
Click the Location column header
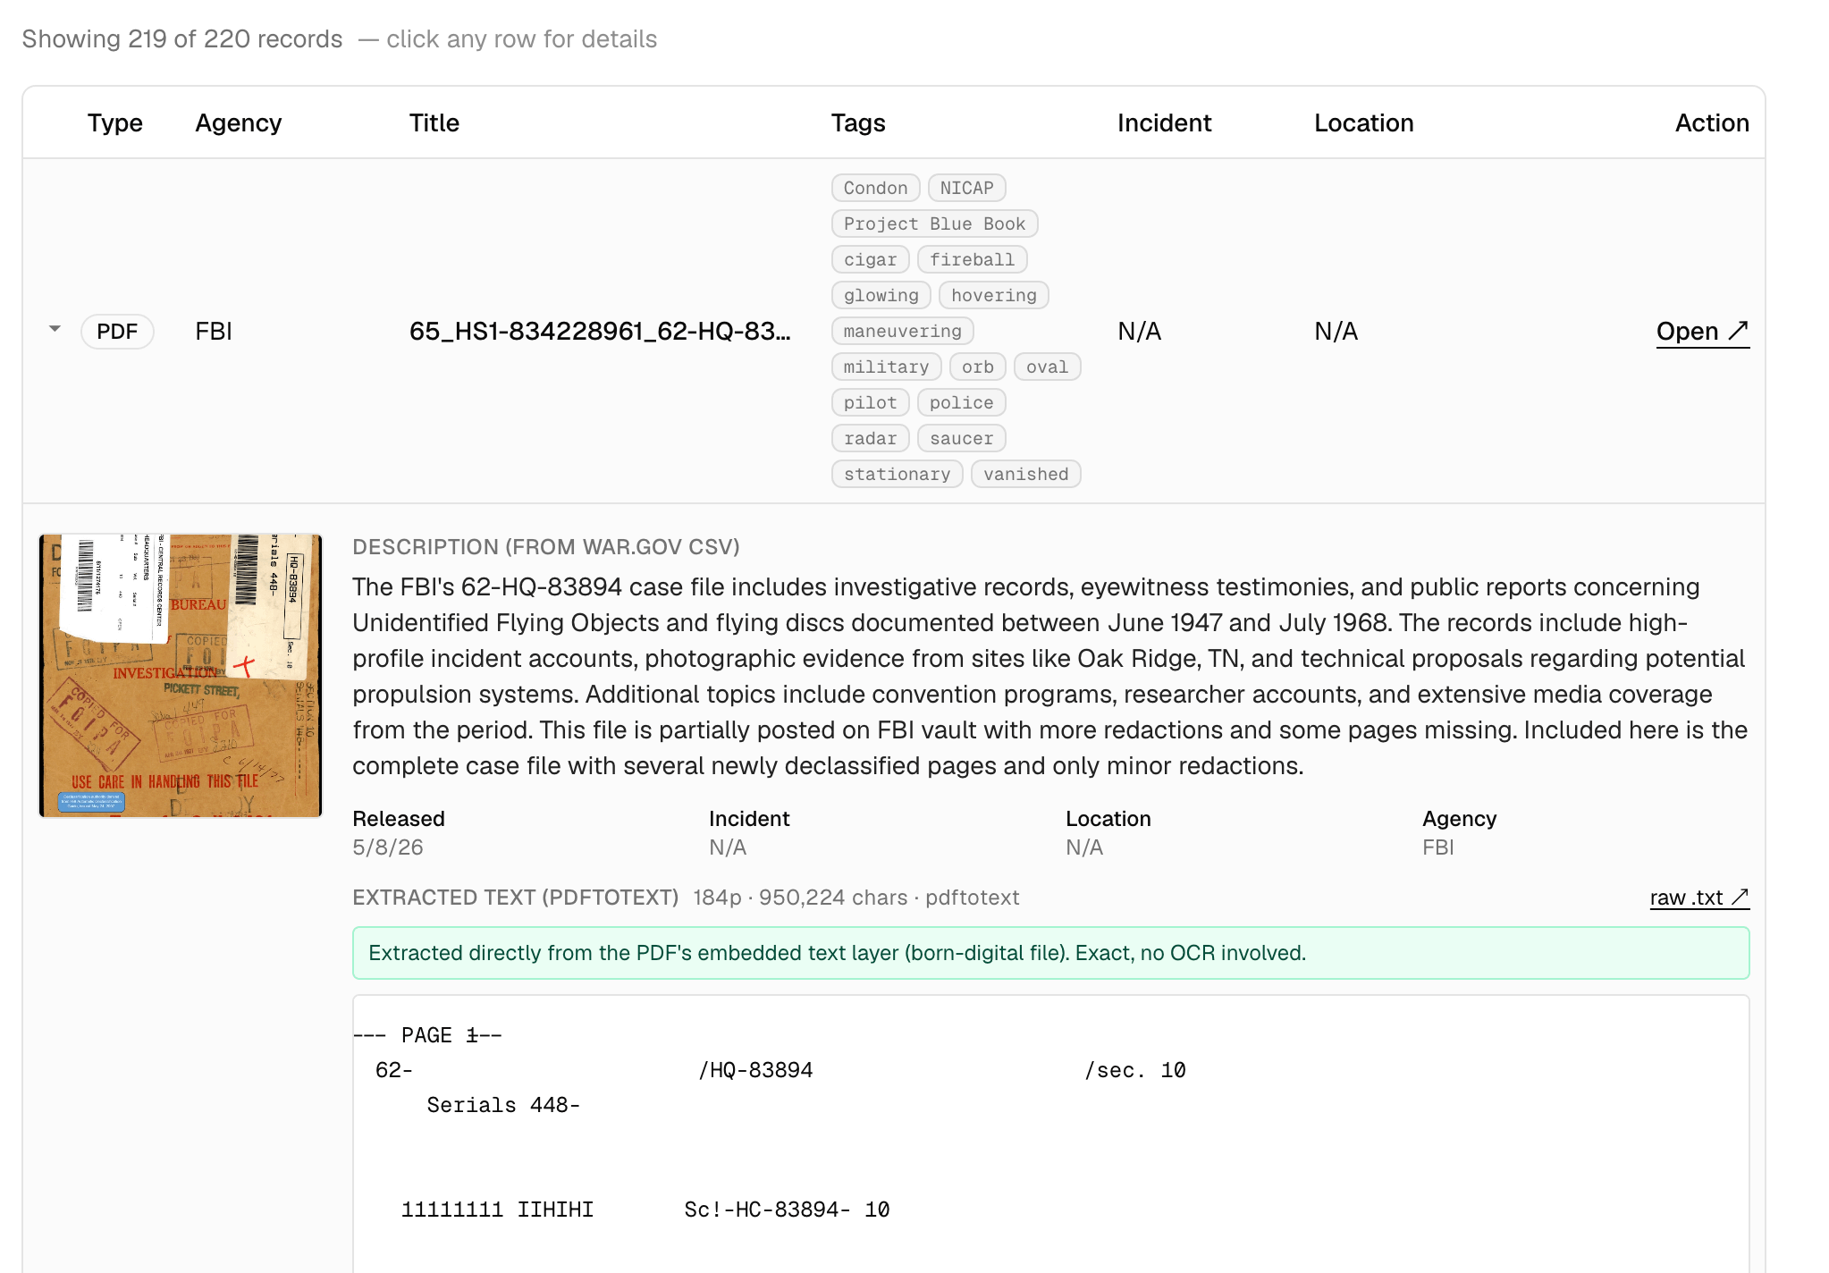1363,122
